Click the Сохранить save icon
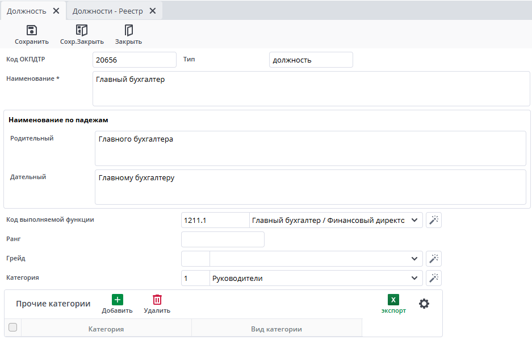532x344 pixels. (32, 31)
